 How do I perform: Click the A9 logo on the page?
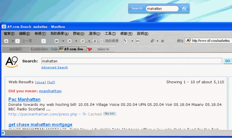(x=12, y=62)
